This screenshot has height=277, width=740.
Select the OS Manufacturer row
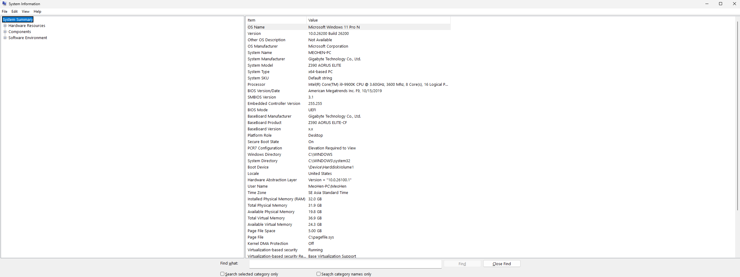[x=348, y=46]
